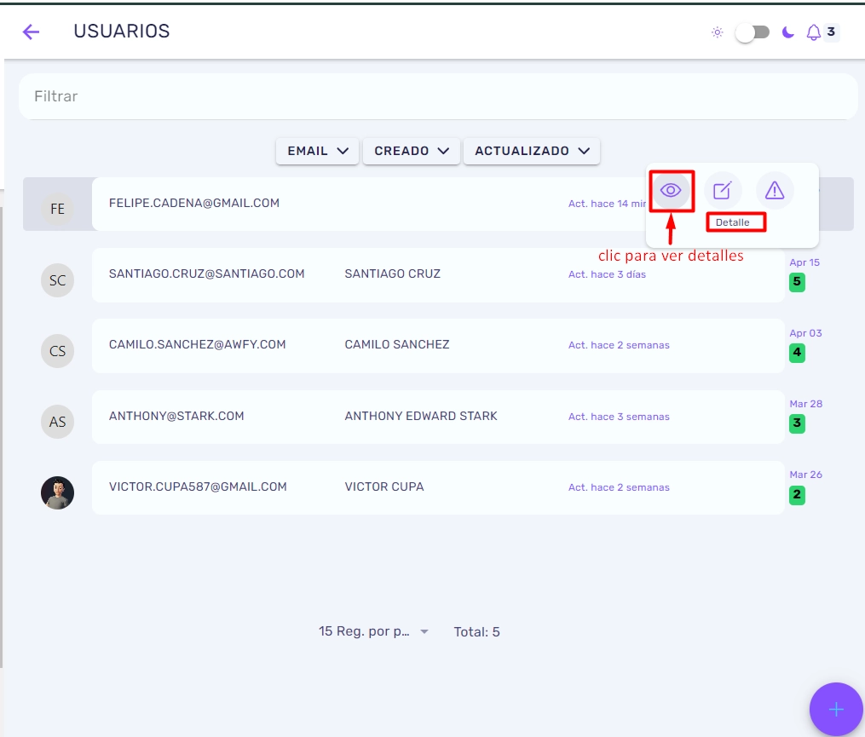Click the green badge 3

[797, 423]
